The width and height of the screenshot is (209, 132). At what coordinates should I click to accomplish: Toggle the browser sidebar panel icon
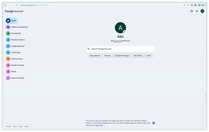[x=5, y=5]
